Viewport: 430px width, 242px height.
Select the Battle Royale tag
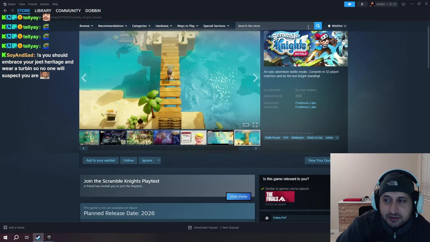click(272, 137)
